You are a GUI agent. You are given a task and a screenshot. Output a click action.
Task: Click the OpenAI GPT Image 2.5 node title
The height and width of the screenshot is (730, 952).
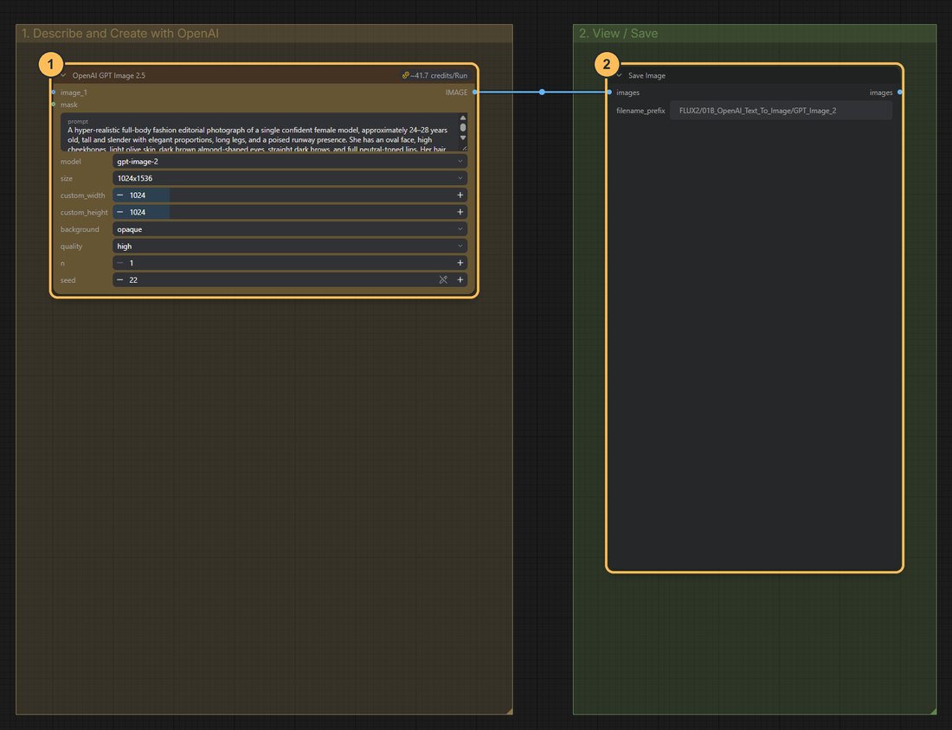[x=109, y=75]
